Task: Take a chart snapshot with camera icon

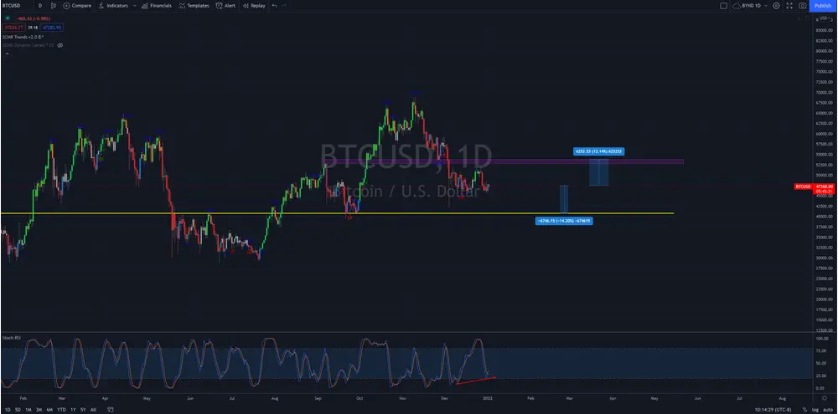Action: (x=802, y=5)
